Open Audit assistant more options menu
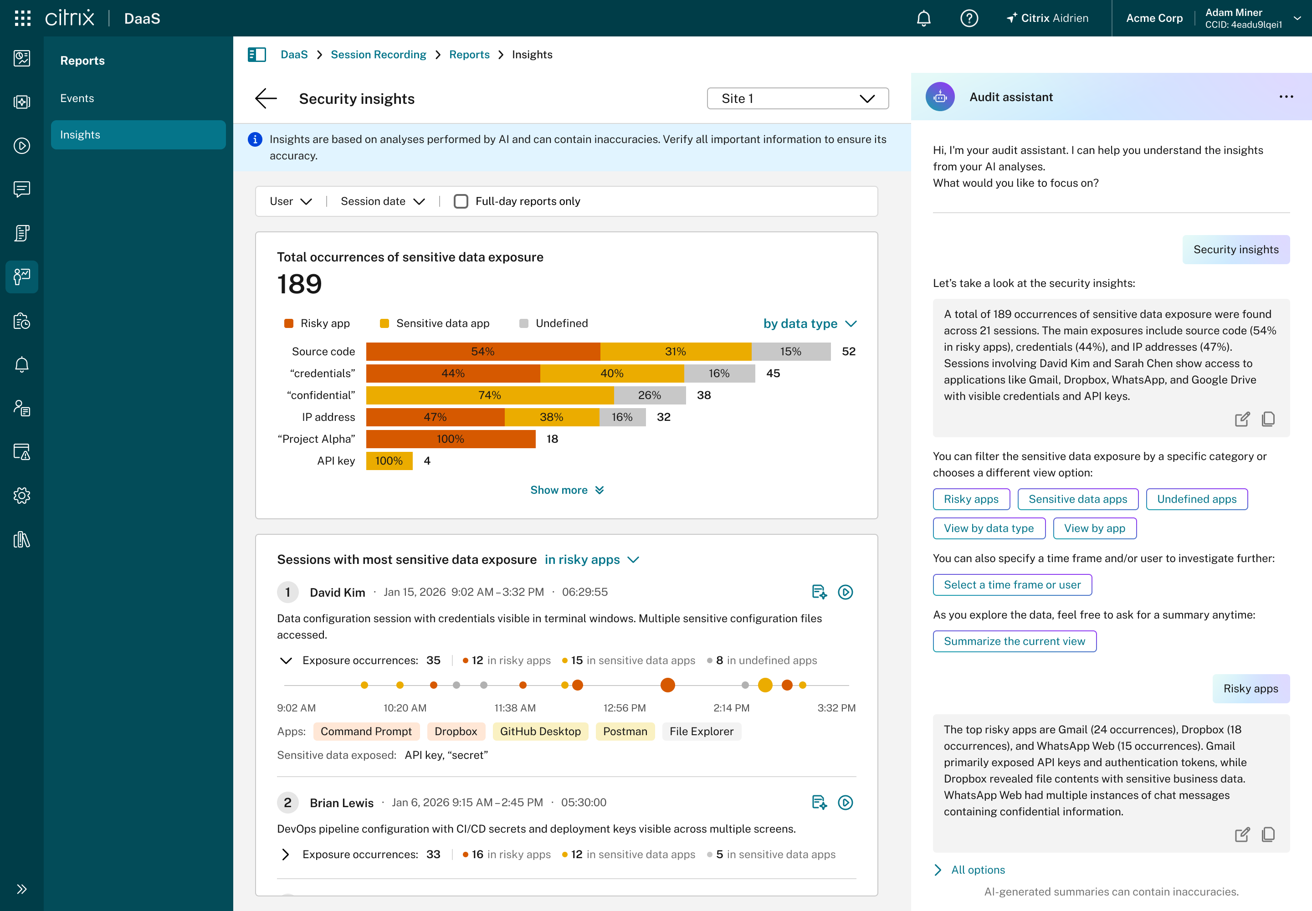This screenshot has height=911, width=1312. click(x=1286, y=97)
